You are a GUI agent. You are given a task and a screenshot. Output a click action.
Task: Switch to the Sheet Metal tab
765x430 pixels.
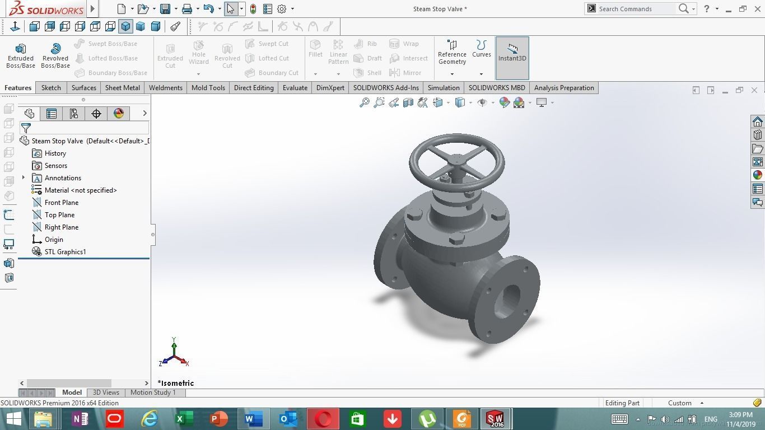pos(123,88)
